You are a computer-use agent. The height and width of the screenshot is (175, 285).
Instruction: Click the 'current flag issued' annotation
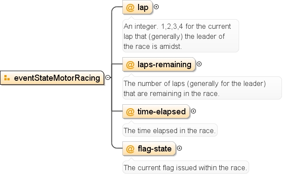[186, 167]
